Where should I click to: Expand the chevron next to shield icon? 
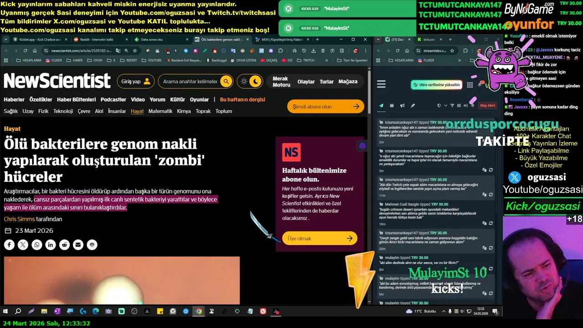[x=445, y=106]
